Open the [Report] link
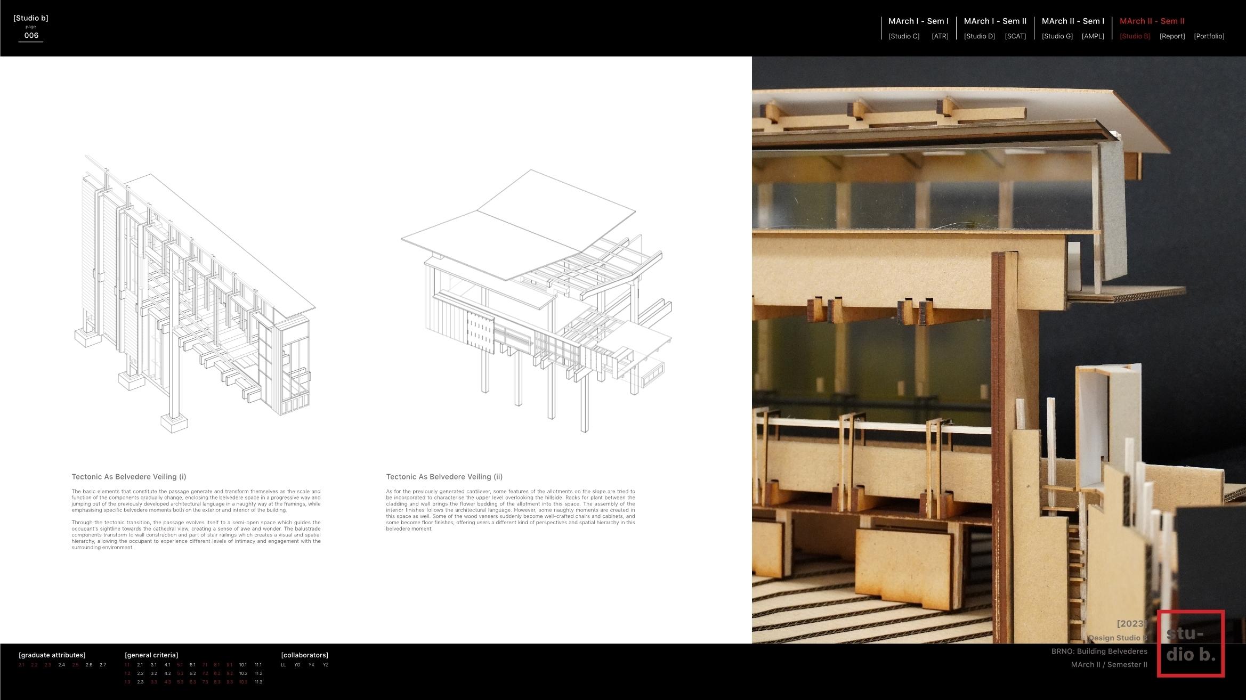1246x700 pixels. tap(1172, 36)
